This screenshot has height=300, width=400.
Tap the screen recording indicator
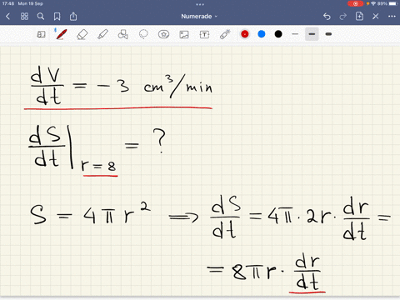click(x=356, y=3)
